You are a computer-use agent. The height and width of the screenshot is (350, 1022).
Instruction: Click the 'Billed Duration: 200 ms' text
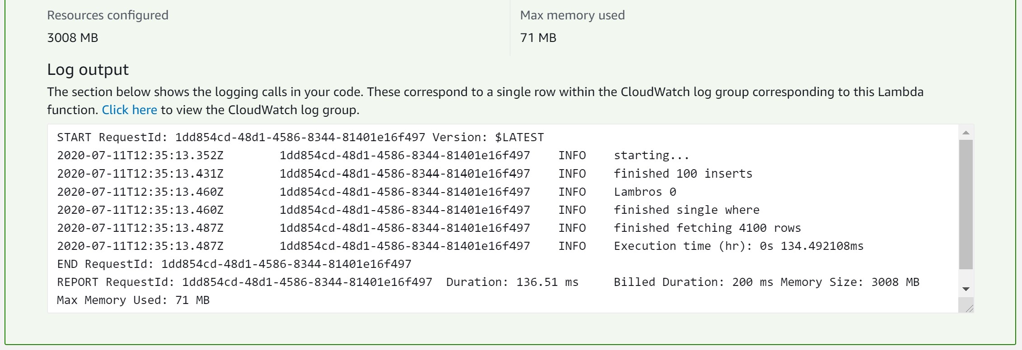[x=693, y=282]
